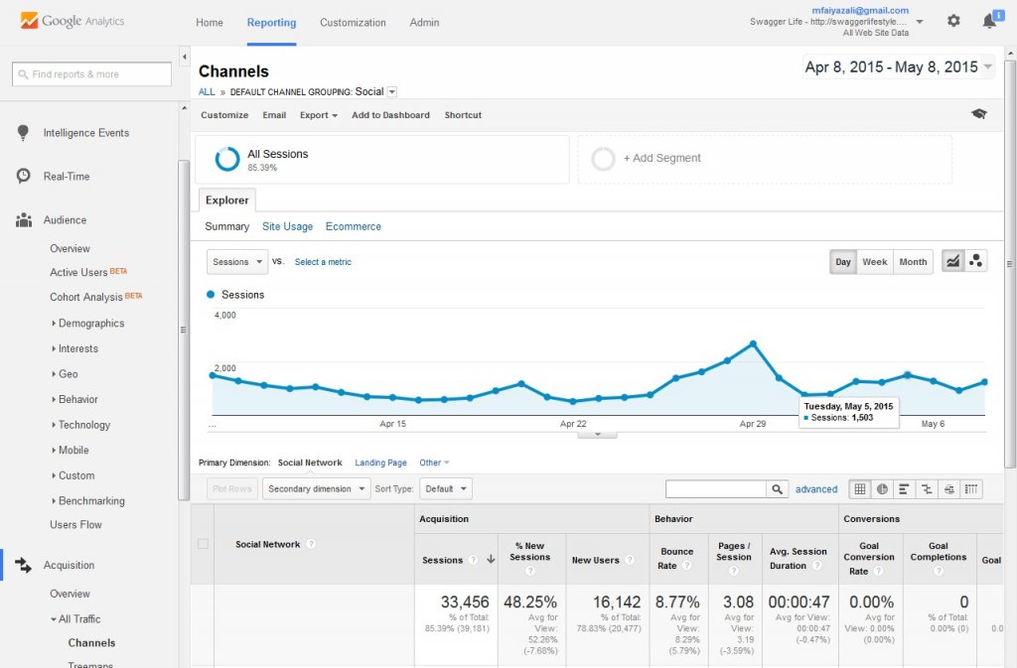Screen dimensions: 1017x668
Task: Switch to Site Usage view
Action: pos(287,226)
